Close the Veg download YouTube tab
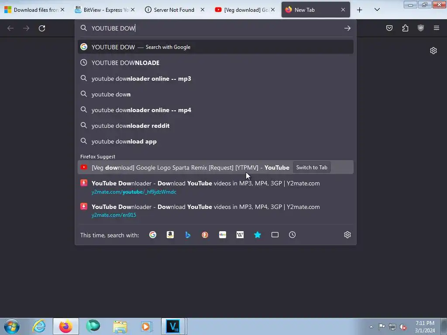The height and width of the screenshot is (335, 447). (273, 10)
